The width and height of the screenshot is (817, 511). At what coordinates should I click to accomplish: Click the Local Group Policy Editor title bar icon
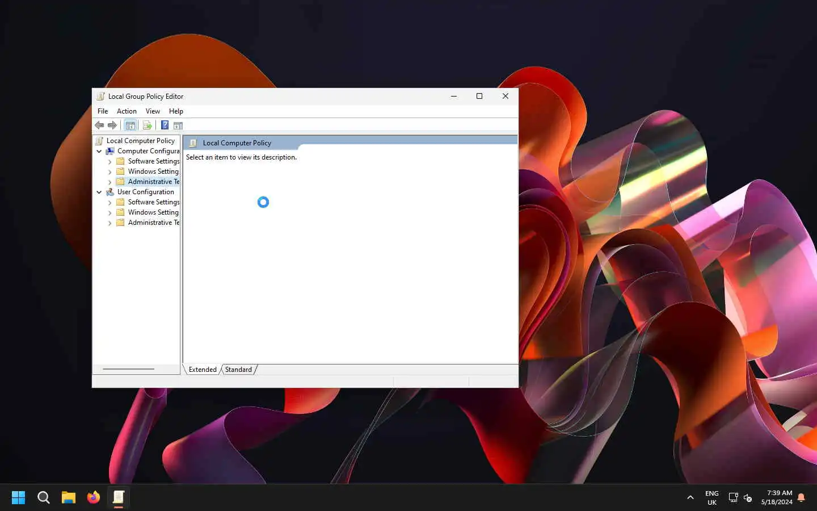tap(100, 97)
